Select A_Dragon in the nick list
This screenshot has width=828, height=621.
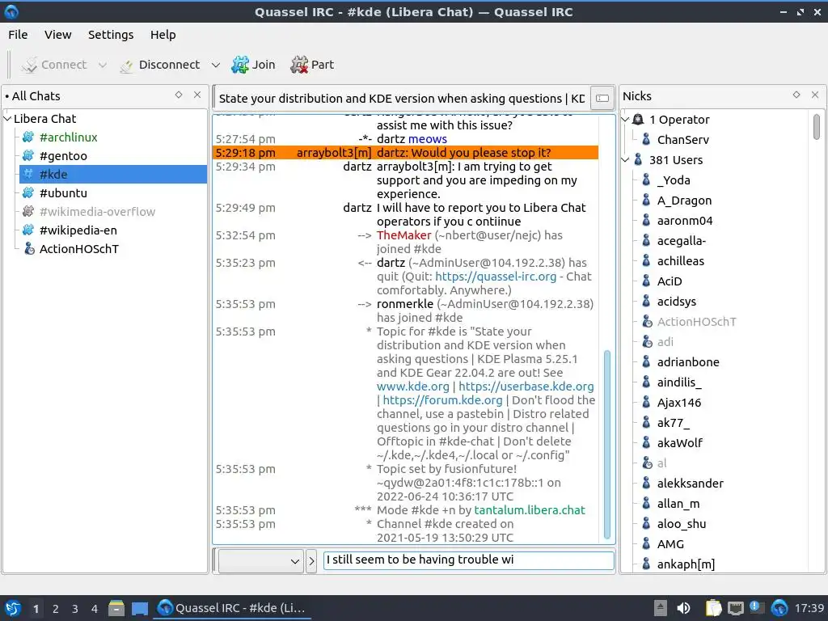(684, 201)
